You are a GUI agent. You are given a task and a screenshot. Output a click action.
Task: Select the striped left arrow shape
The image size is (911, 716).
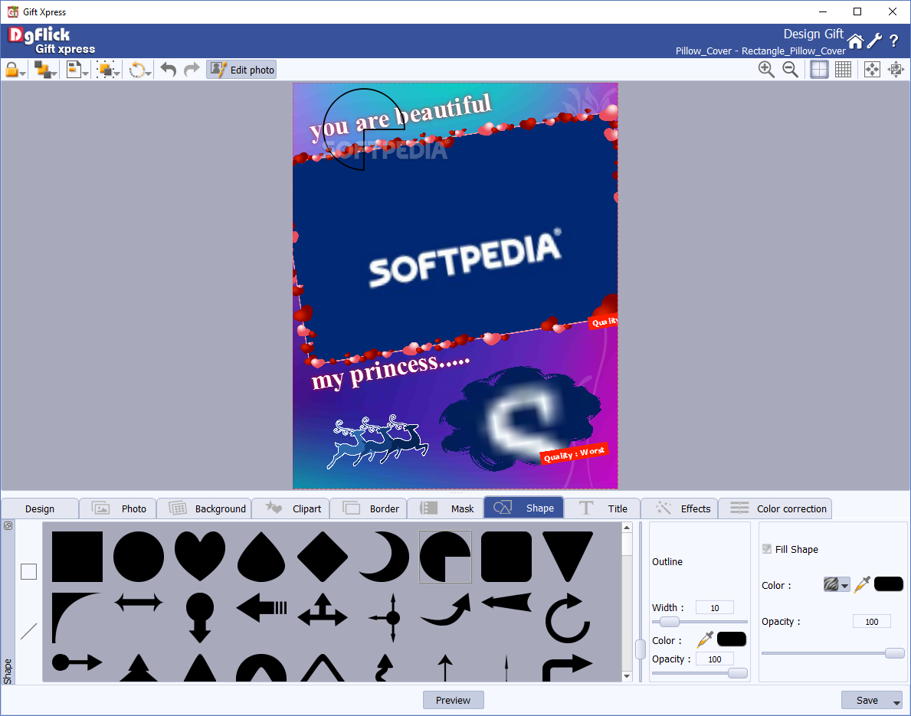(261, 608)
